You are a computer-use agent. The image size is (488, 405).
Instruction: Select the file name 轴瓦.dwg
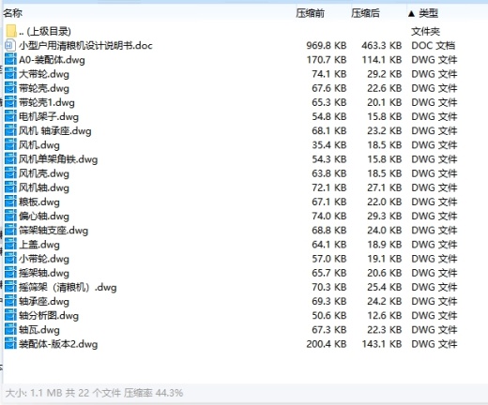tap(39, 330)
